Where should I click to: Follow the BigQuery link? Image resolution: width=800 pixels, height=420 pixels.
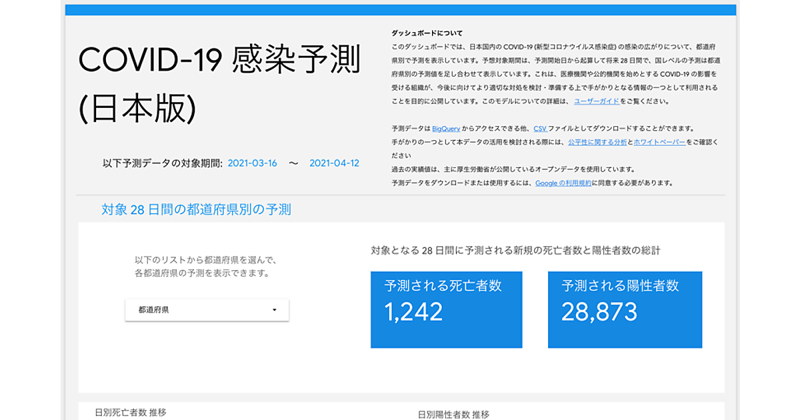(x=446, y=129)
